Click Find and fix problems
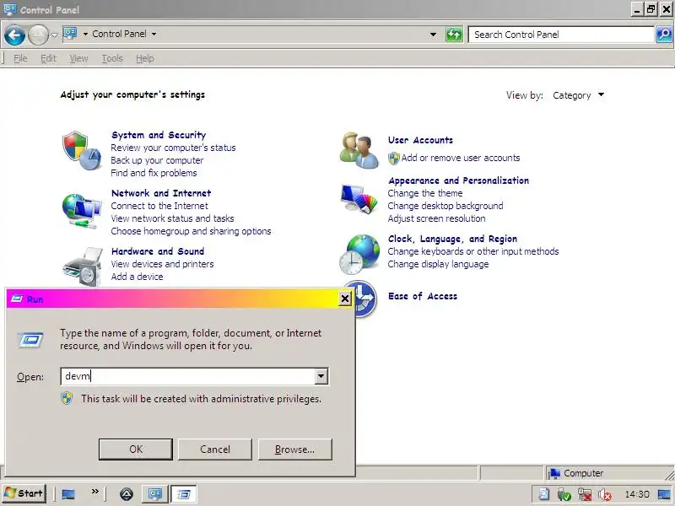Image resolution: width=675 pixels, height=506 pixels. tap(154, 173)
